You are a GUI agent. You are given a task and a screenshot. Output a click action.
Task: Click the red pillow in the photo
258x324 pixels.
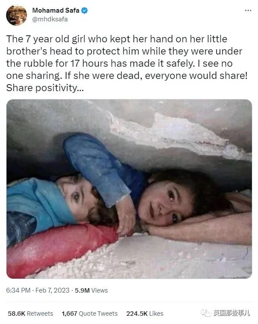[x=60, y=248]
